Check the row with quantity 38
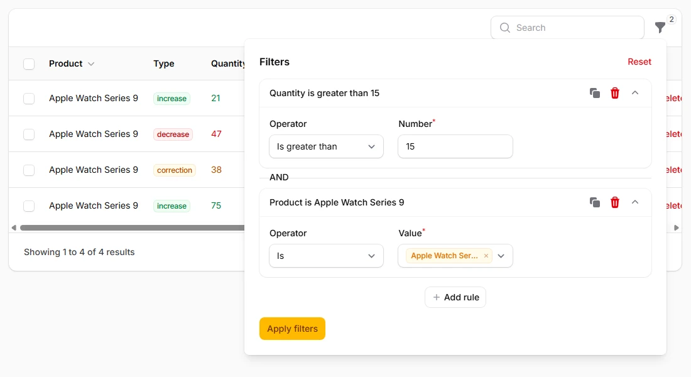 click(29, 170)
